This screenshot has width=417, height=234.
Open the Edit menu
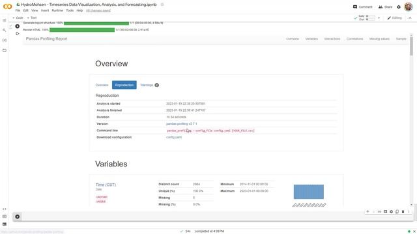pos(26,10)
